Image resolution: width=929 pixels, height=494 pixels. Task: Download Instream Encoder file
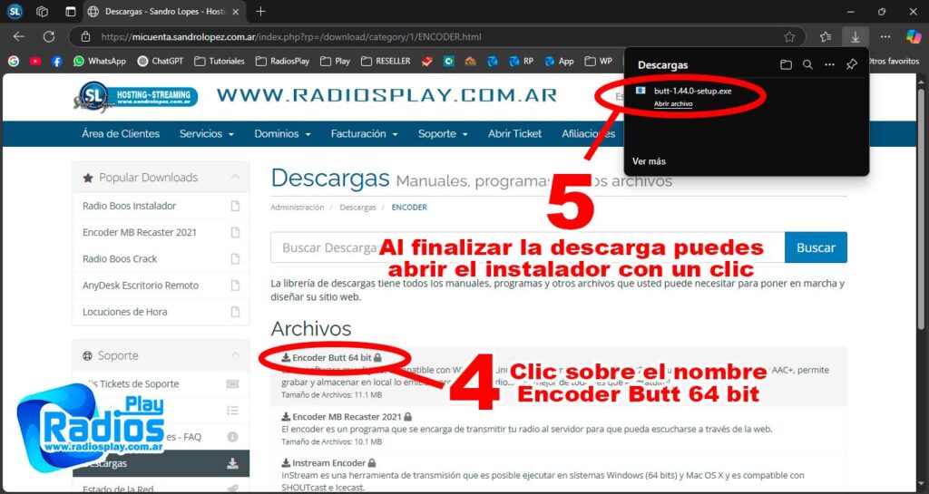(328, 462)
